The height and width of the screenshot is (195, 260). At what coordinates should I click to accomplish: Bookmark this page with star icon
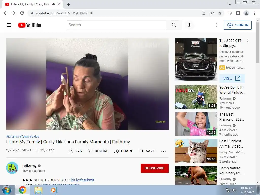[x=220, y=13]
